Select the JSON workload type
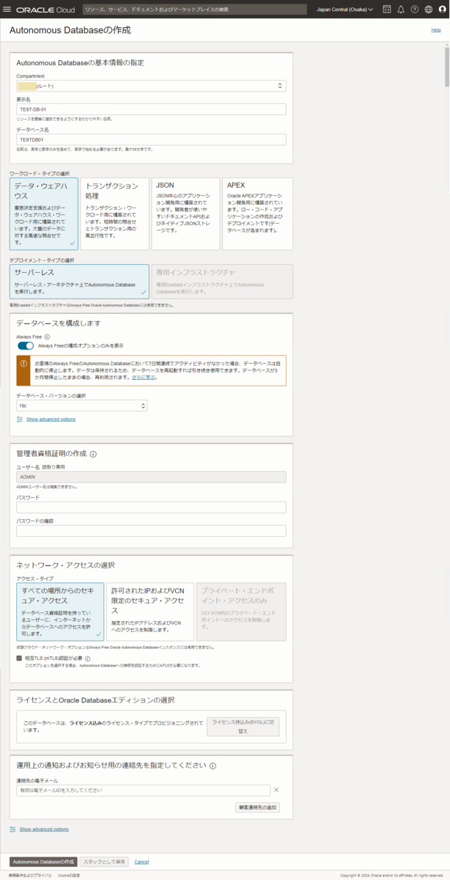The width and height of the screenshot is (450, 880). coord(185,213)
